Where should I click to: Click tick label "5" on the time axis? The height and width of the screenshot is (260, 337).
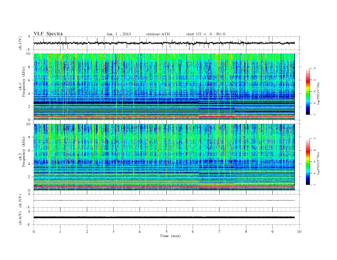[x=166, y=232]
